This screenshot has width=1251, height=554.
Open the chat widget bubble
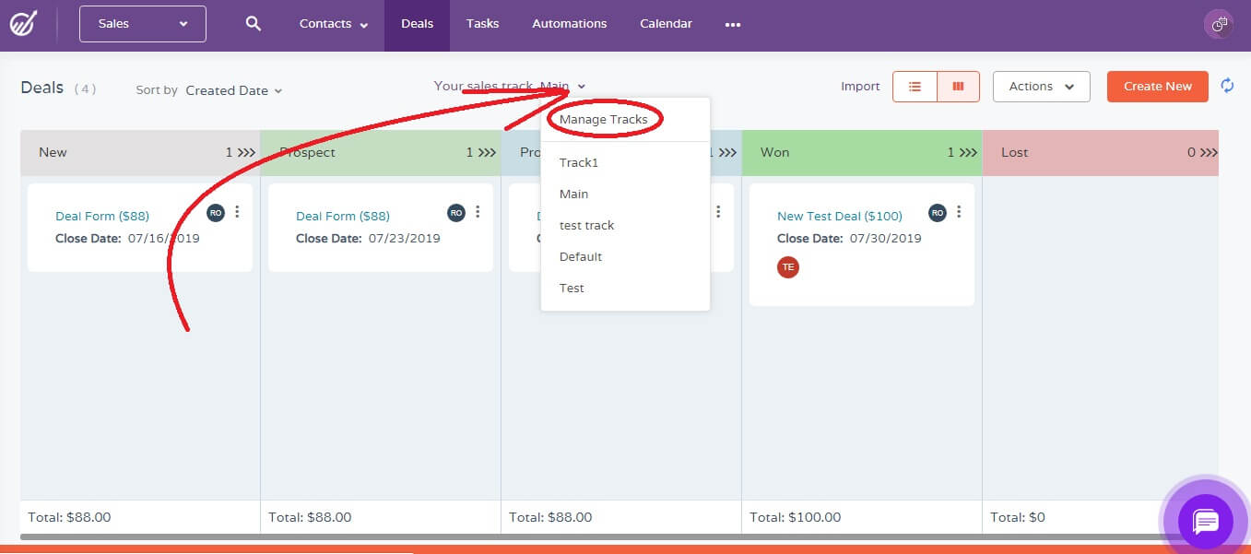(x=1206, y=522)
